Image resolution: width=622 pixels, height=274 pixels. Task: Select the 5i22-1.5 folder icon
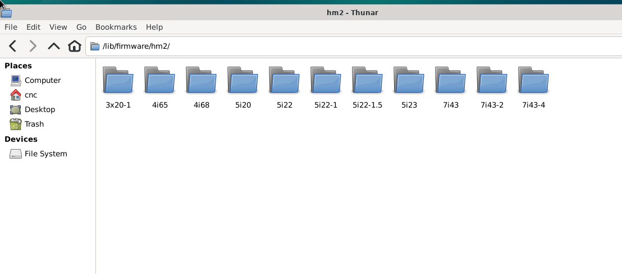[x=367, y=80]
